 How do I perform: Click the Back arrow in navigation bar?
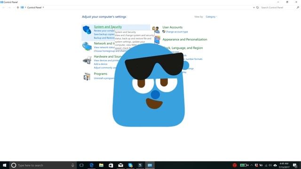[4, 8]
